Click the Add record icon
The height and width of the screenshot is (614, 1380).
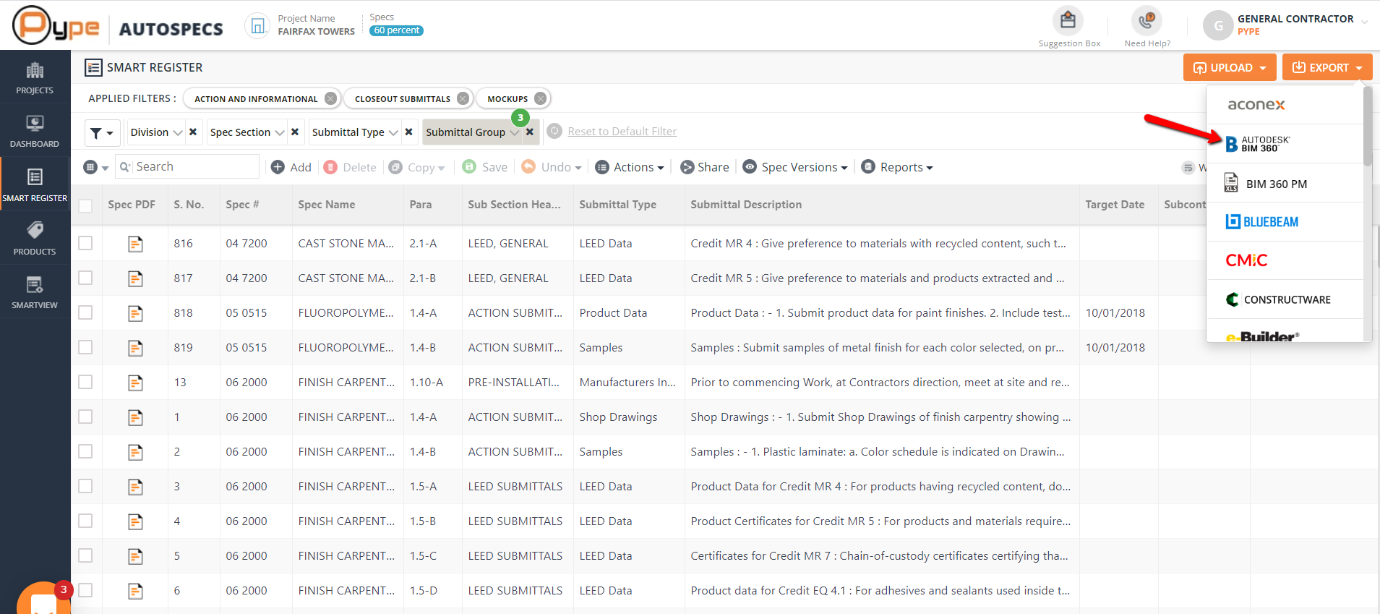pos(278,167)
